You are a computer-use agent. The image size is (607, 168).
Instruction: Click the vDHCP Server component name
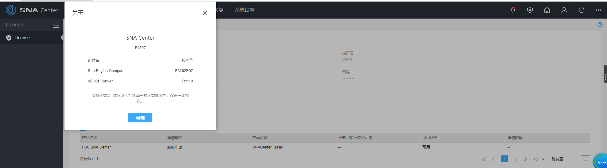(x=100, y=81)
